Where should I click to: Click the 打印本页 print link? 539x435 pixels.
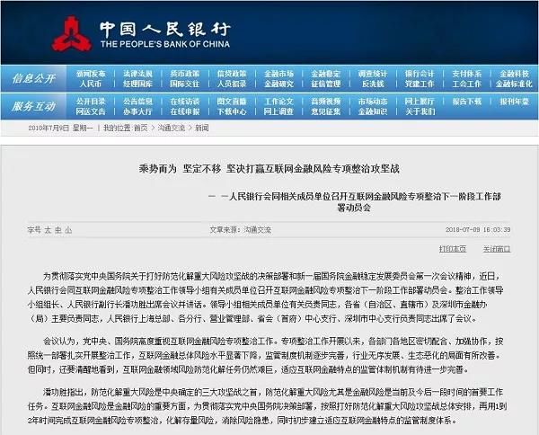click(453, 249)
